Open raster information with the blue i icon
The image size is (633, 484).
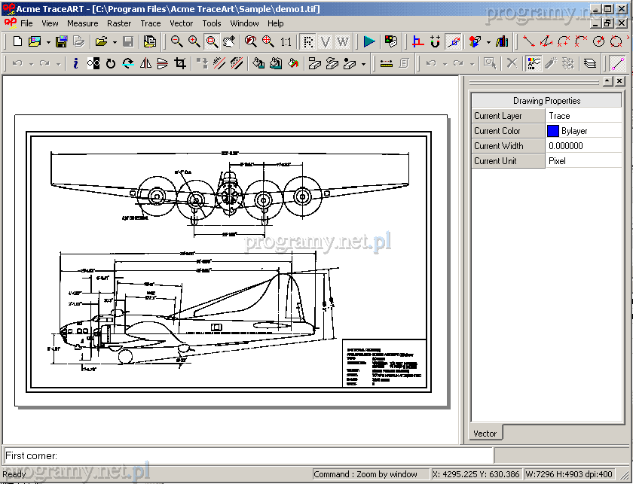pos(75,64)
